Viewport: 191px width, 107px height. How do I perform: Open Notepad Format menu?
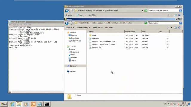point(20,25)
